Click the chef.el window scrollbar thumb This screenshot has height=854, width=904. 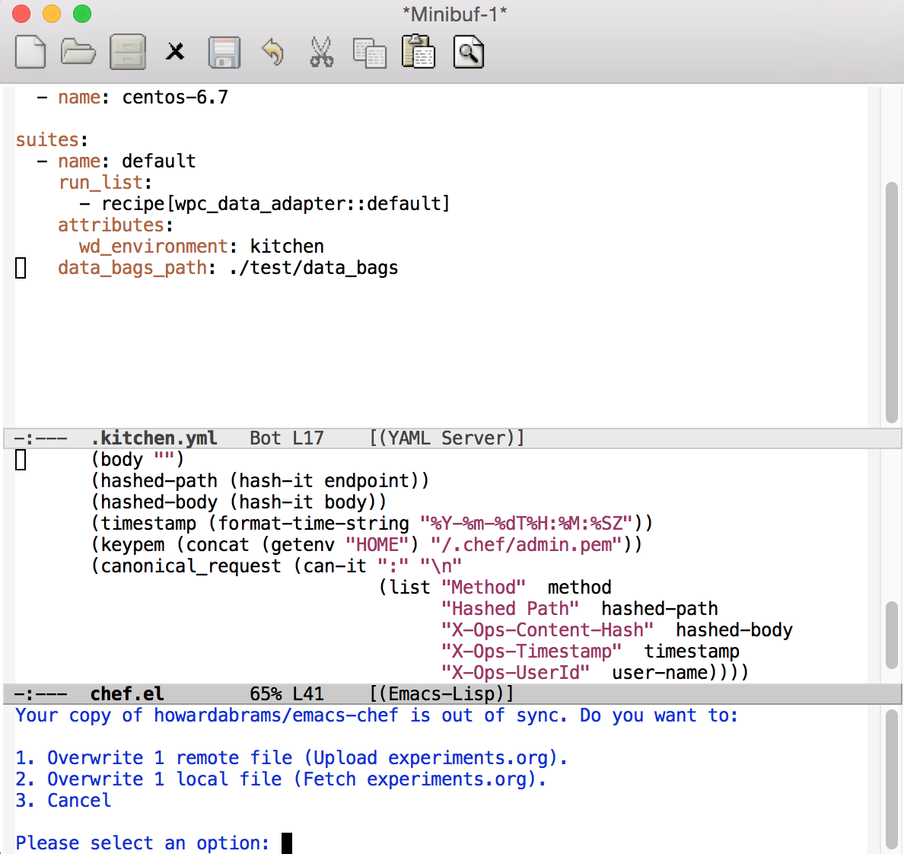892,635
